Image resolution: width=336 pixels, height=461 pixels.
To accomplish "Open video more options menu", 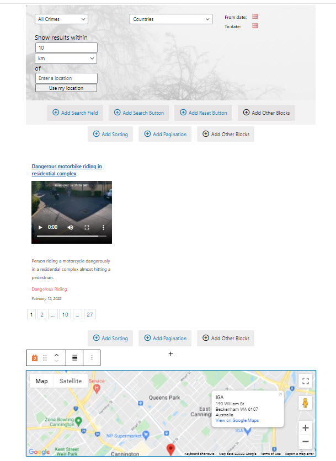I will point(103,227).
